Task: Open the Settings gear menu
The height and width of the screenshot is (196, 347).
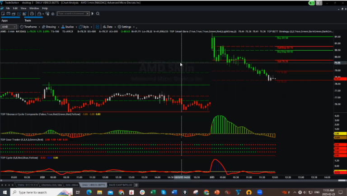Action: coord(126,27)
